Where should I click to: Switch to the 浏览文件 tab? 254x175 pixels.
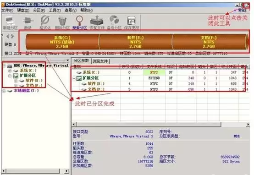[100, 61]
